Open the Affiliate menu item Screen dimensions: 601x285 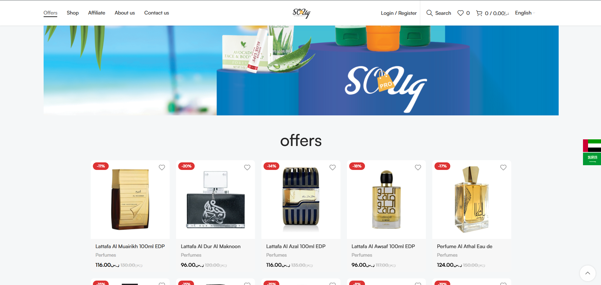pyautogui.click(x=97, y=13)
